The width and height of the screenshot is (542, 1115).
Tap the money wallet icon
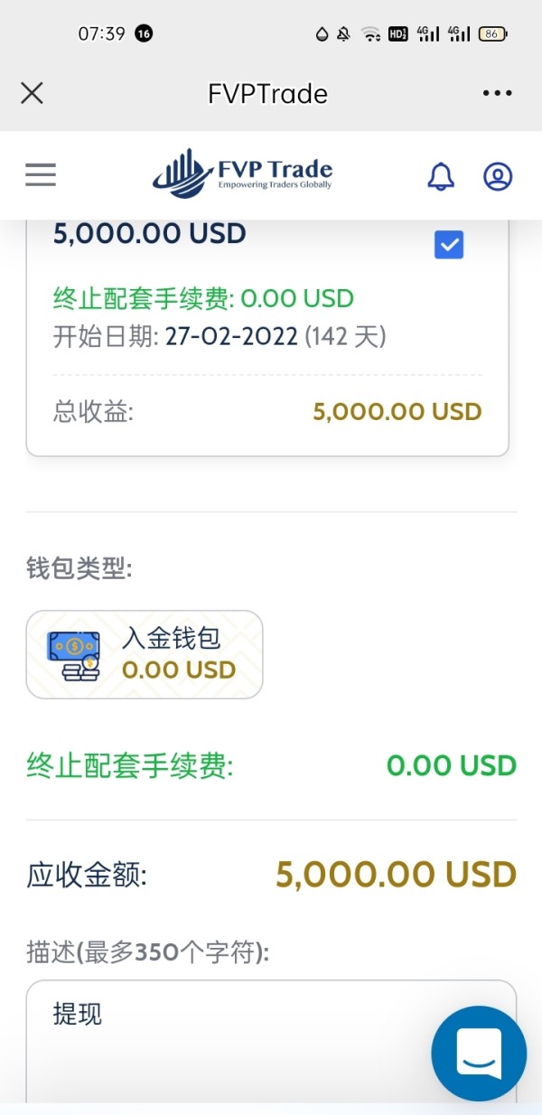pyautogui.click(x=74, y=655)
